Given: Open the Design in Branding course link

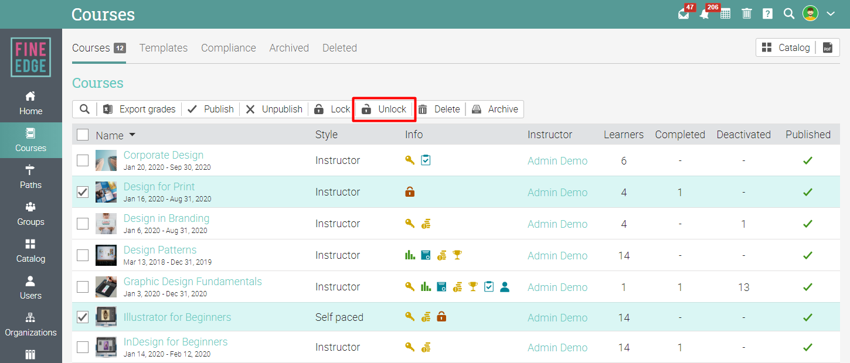Looking at the screenshot, I should [x=166, y=218].
